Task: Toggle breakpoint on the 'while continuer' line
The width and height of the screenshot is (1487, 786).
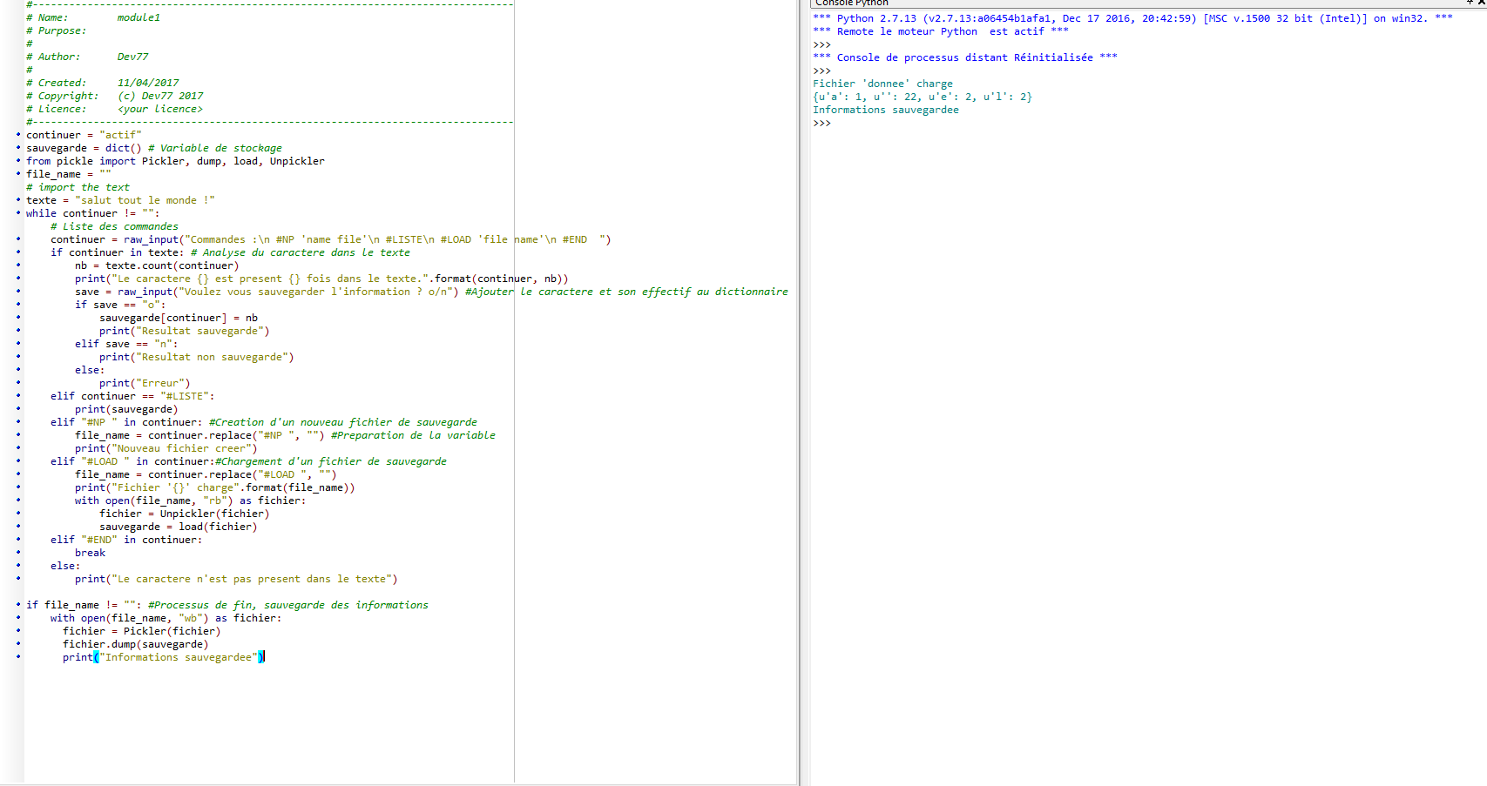Action: click(x=18, y=213)
